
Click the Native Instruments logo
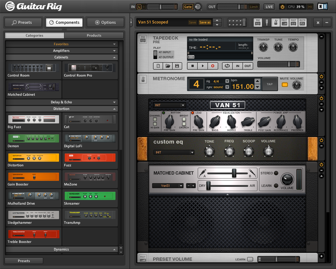point(323,7)
